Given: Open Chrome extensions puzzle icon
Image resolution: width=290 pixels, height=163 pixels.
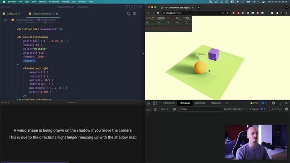Looking at the screenshot, I should click(x=272, y=13).
